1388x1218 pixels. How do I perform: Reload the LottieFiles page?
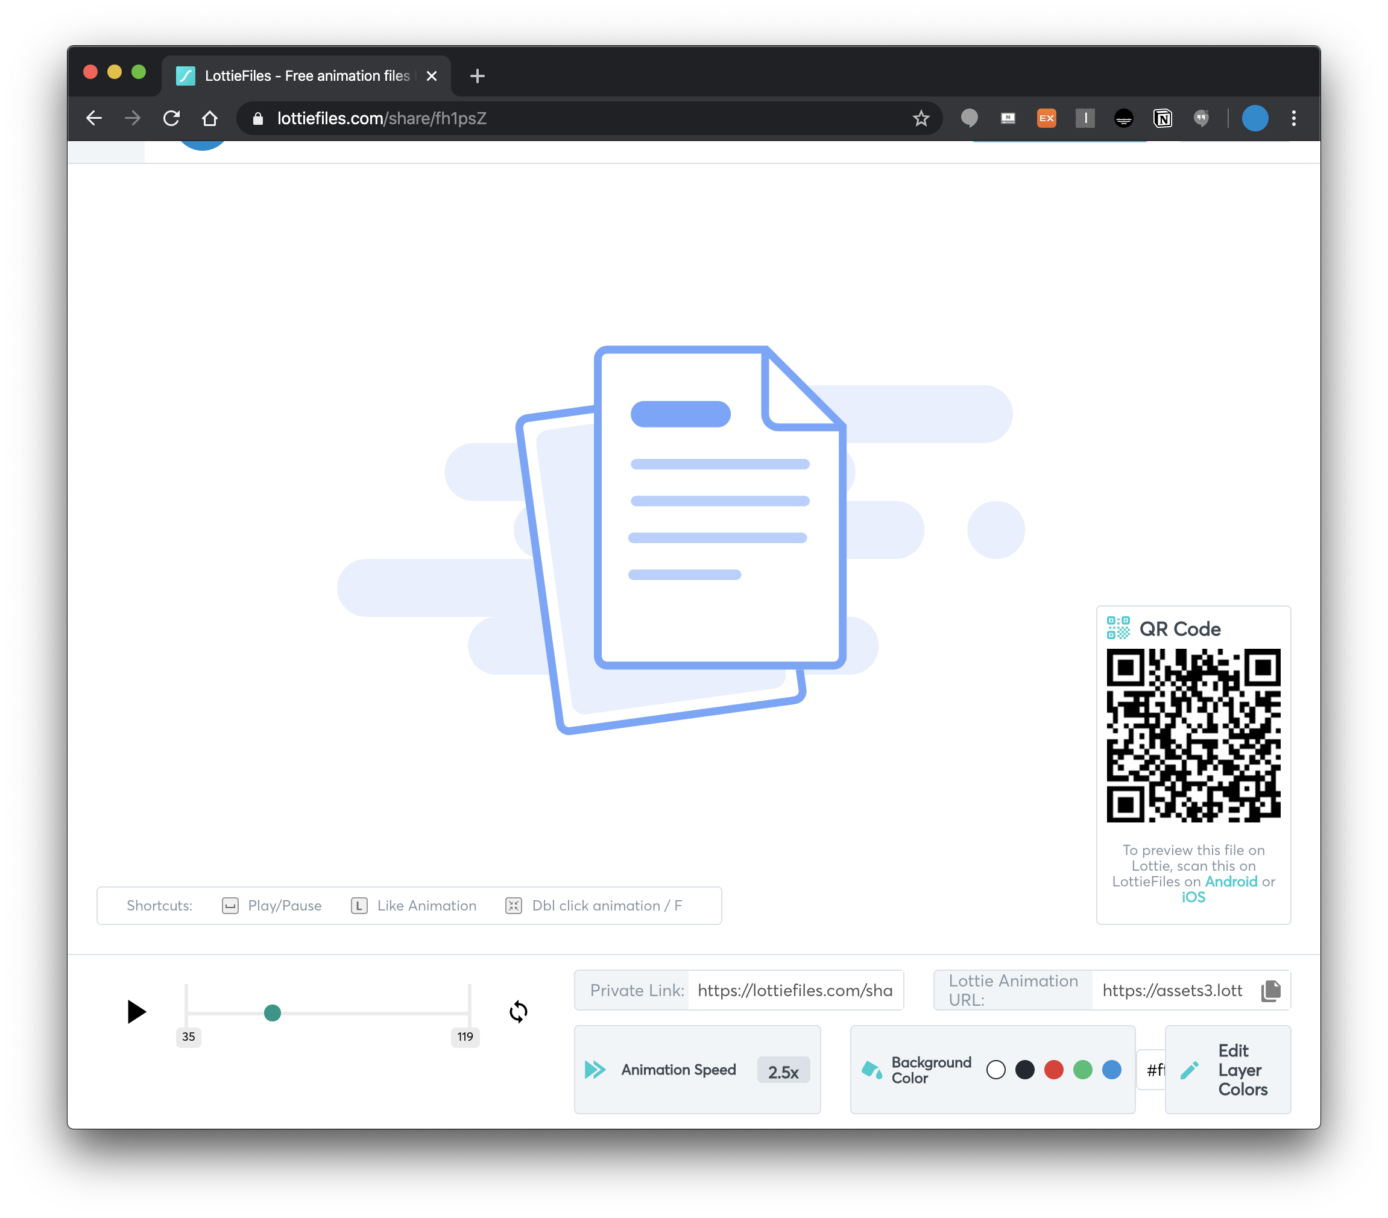(171, 118)
